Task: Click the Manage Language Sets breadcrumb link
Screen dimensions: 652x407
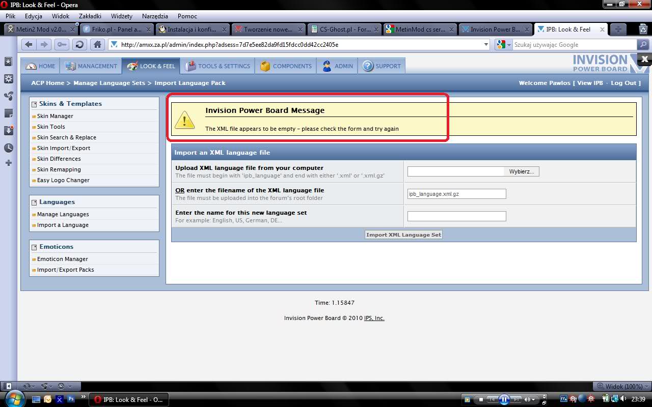Action: 109,83
